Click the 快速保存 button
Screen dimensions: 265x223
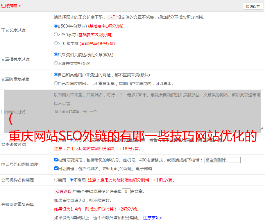point(253,6)
